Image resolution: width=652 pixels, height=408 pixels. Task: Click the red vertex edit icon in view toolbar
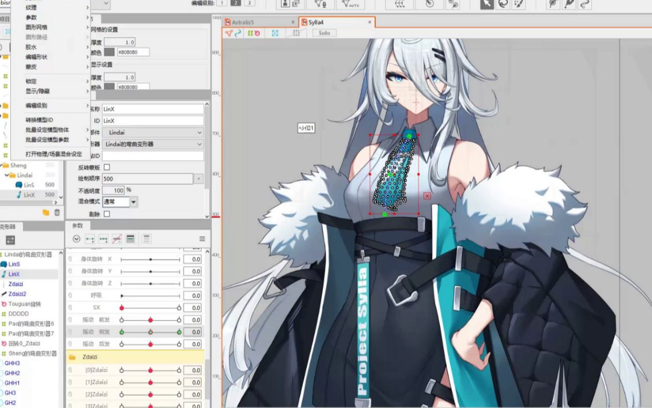click(229, 33)
